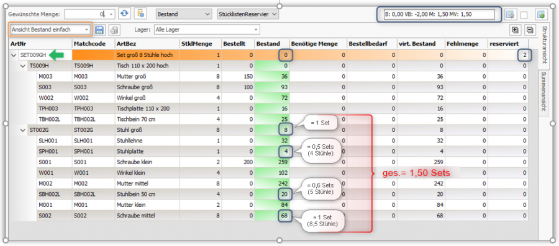The height and width of the screenshot is (246, 559).
Task: Click the 'Mutter groß' description cell
Action: point(147,76)
